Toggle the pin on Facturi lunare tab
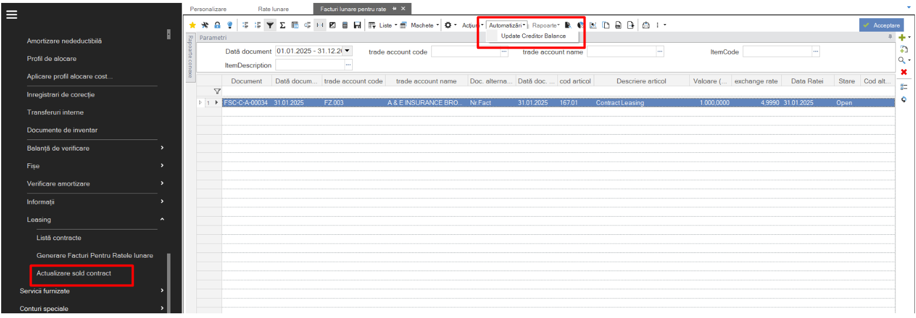The image size is (916, 318). click(x=394, y=9)
